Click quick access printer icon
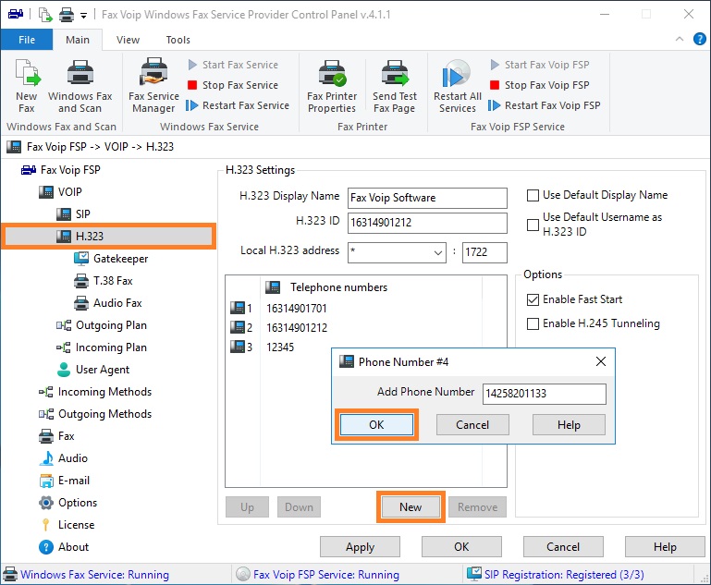The image size is (711, 585). (x=67, y=15)
